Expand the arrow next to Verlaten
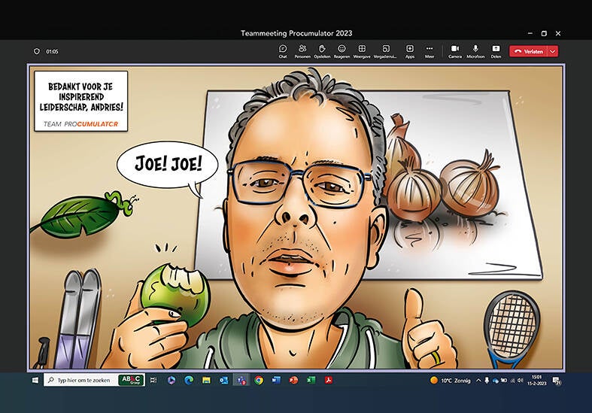 (x=554, y=51)
